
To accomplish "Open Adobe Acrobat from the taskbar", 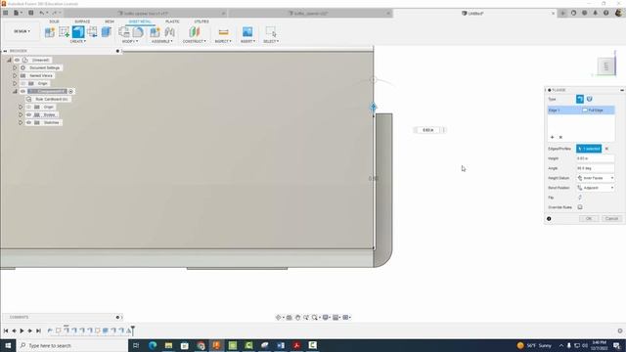I will [296, 345].
